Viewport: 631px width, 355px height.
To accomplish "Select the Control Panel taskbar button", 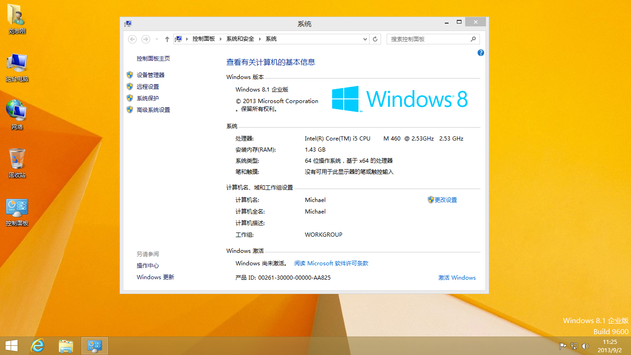I will point(95,345).
